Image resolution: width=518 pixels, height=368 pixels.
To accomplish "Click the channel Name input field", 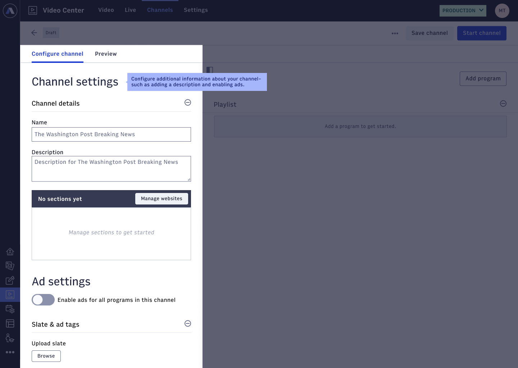I will click(x=111, y=134).
